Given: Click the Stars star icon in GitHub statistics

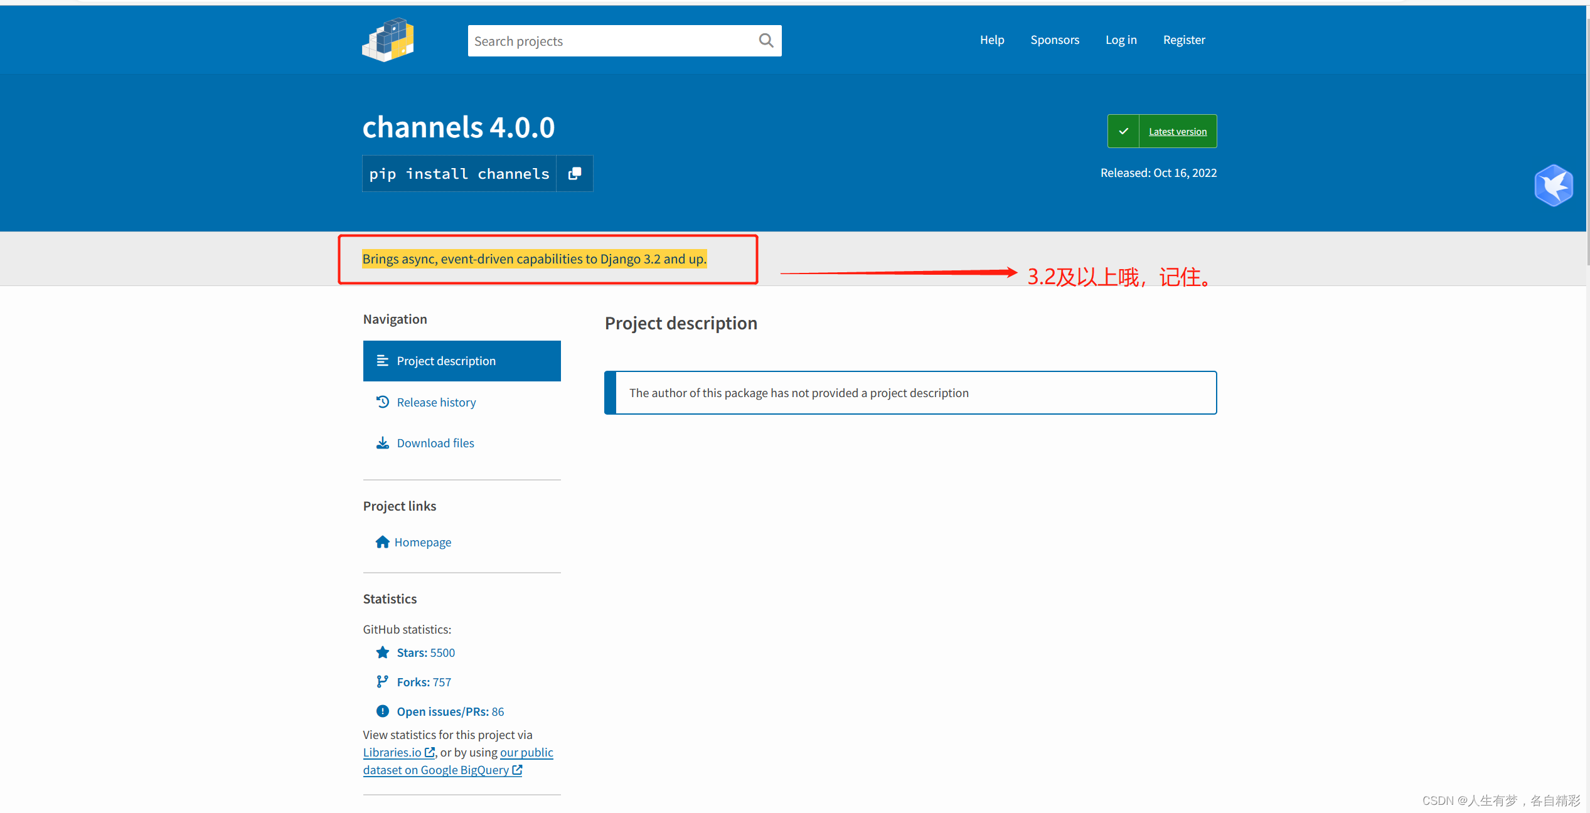Looking at the screenshot, I should pyautogui.click(x=383, y=652).
